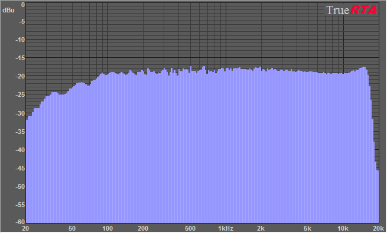The width and height of the screenshot is (387, 233).
Task: Click the 20 Hz frequency axis label
Action: [x=25, y=228]
